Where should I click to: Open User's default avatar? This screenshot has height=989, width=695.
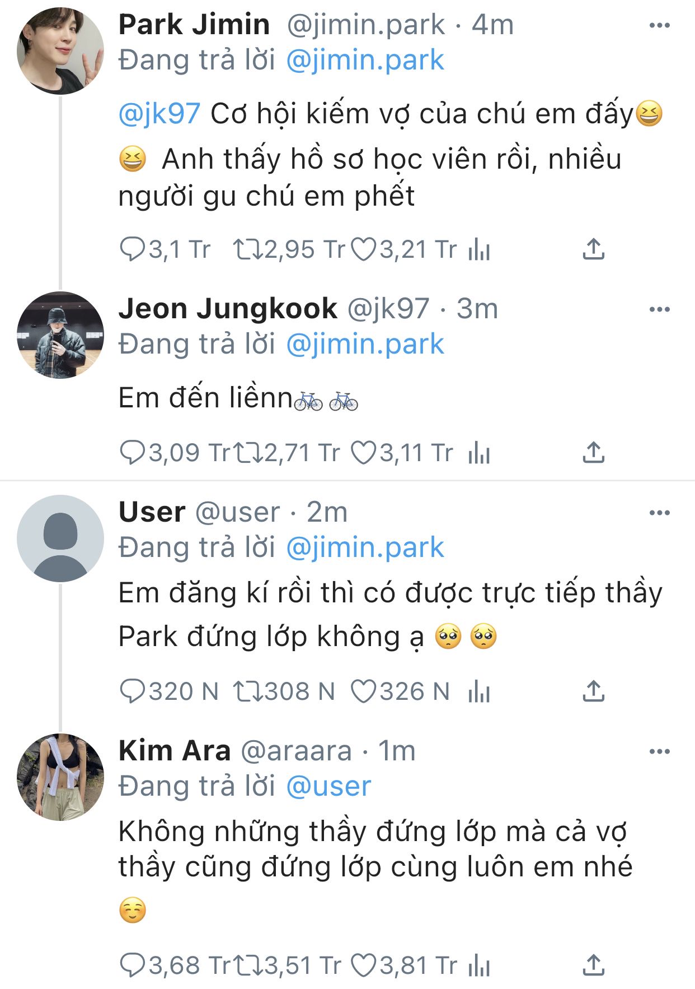(x=60, y=538)
